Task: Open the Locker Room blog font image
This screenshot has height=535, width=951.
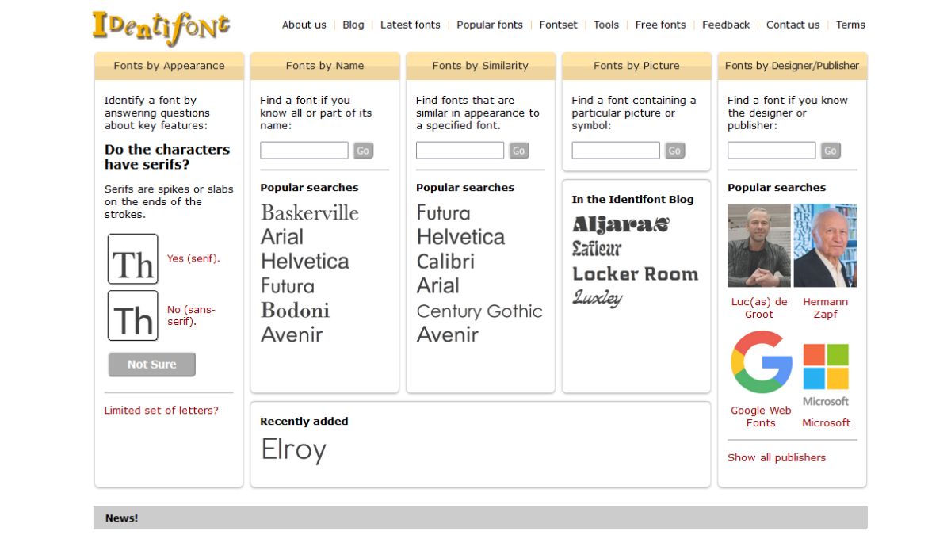Action: [635, 274]
